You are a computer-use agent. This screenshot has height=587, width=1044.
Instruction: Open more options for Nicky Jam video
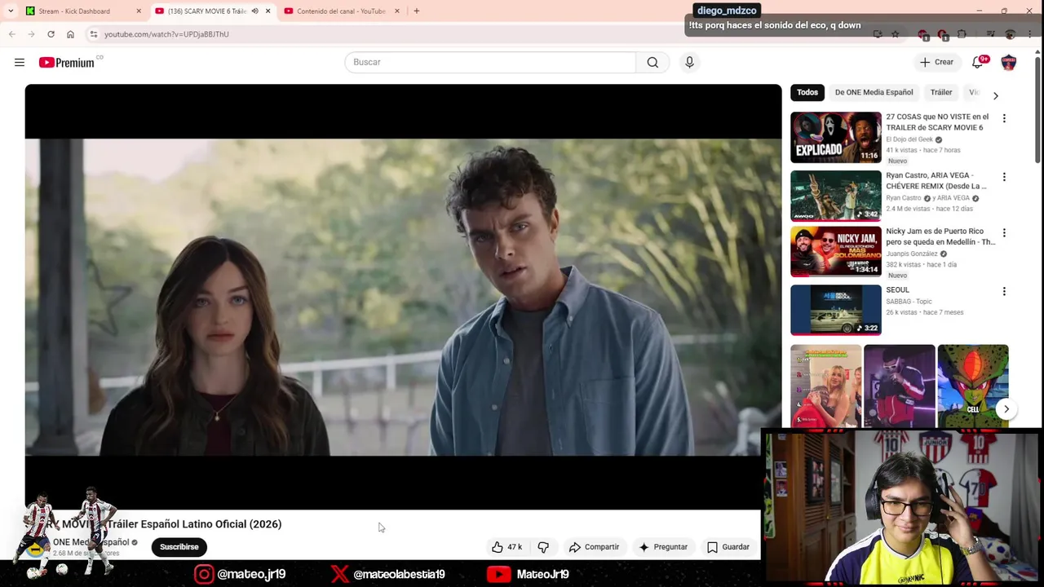point(1004,232)
